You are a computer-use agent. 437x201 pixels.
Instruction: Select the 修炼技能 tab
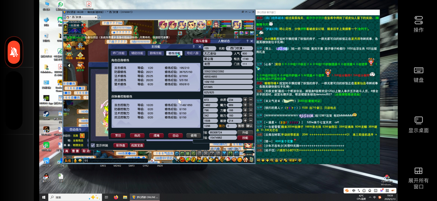coord(174,53)
